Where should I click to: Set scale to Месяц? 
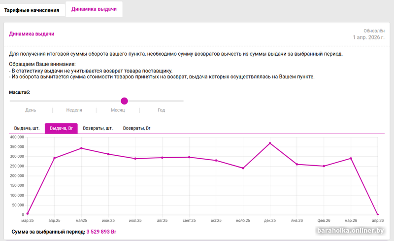point(118,110)
